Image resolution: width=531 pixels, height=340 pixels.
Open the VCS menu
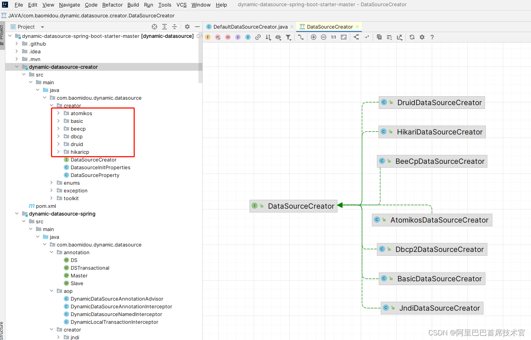point(182,5)
